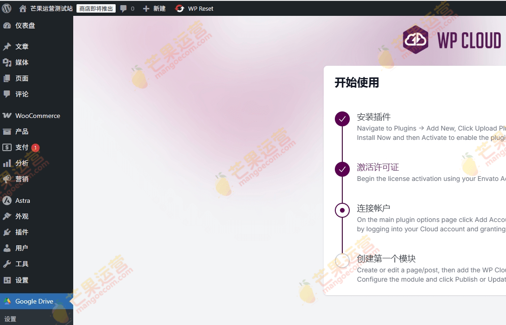Click the 设置 sliders icon in main menu
The height and width of the screenshot is (325, 506).
pos(7,280)
